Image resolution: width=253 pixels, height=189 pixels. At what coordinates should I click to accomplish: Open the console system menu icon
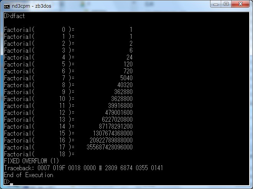point(7,6)
